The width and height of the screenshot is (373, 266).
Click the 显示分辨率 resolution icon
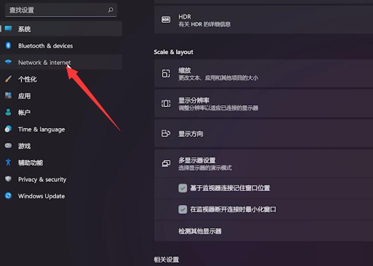pyautogui.click(x=166, y=104)
